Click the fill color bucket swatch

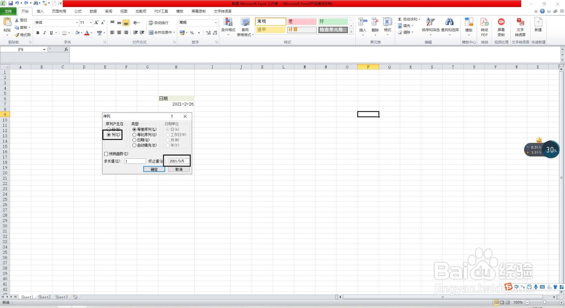click(77, 33)
